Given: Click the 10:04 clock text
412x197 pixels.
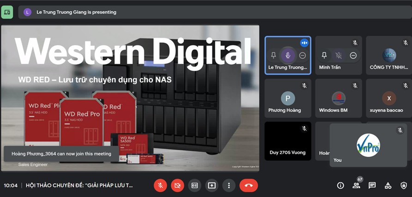Looking at the screenshot, I should pyautogui.click(x=11, y=185).
